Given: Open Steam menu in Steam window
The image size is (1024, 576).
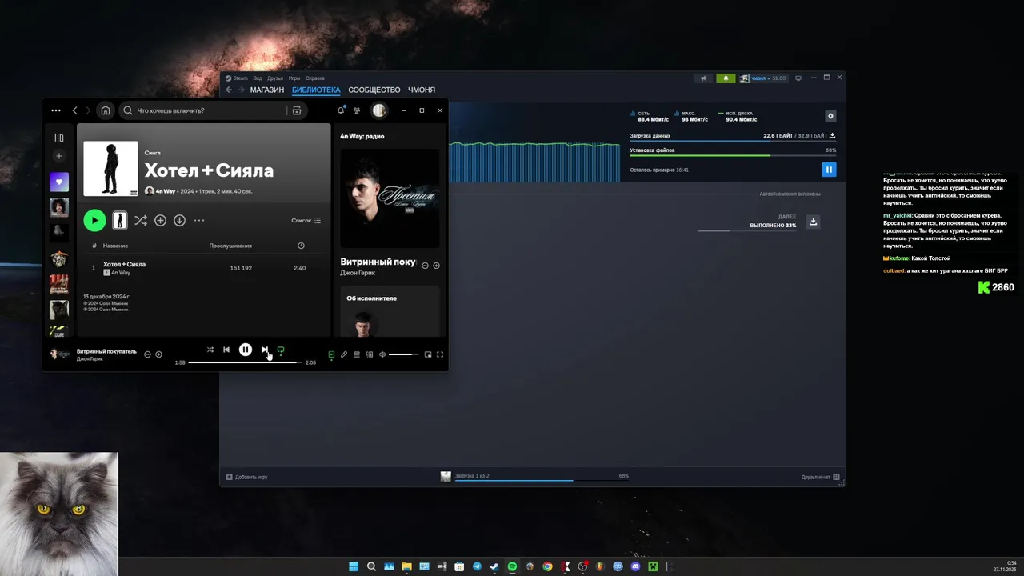Looking at the screenshot, I should [x=240, y=78].
